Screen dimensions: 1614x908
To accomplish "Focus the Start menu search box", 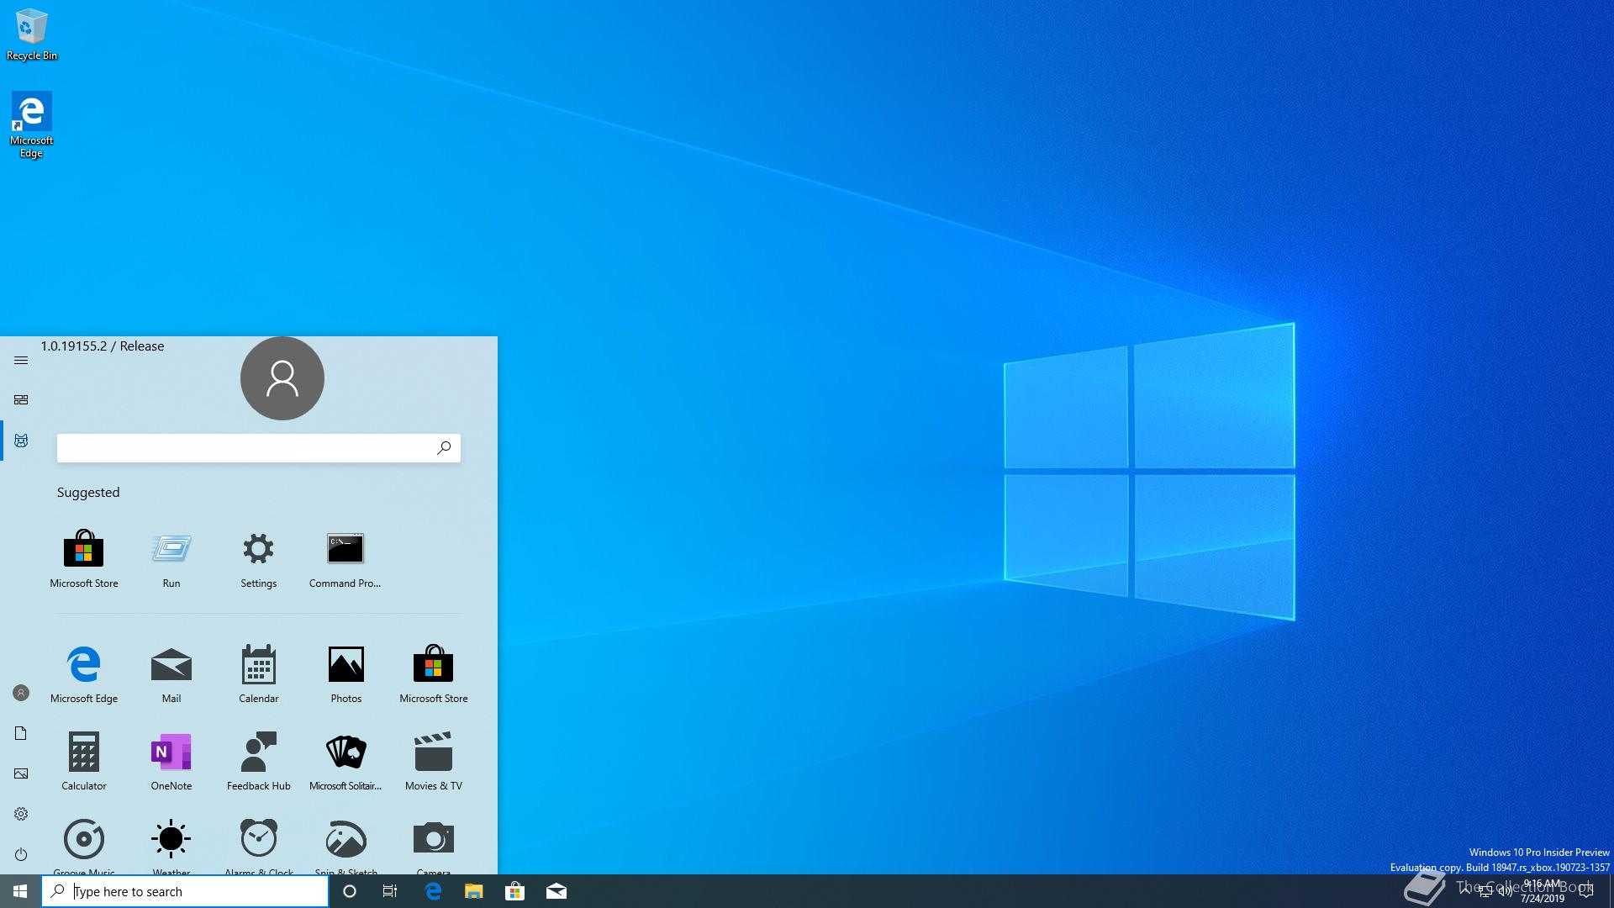I will pyautogui.click(x=259, y=448).
